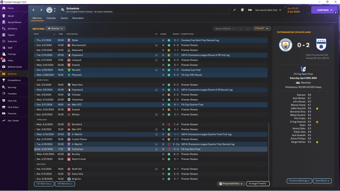This screenshot has height=191, width=340.
Task: Open the test mancity manager dropdown
Action: [x=268, y=10]
